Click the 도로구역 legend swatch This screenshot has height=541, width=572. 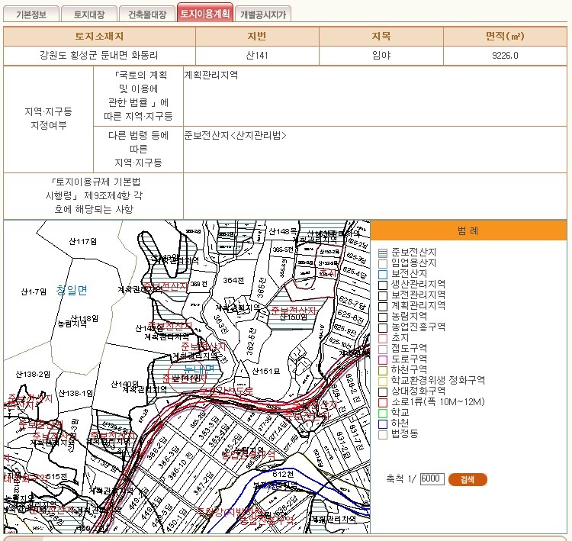[x=383, y=360]
